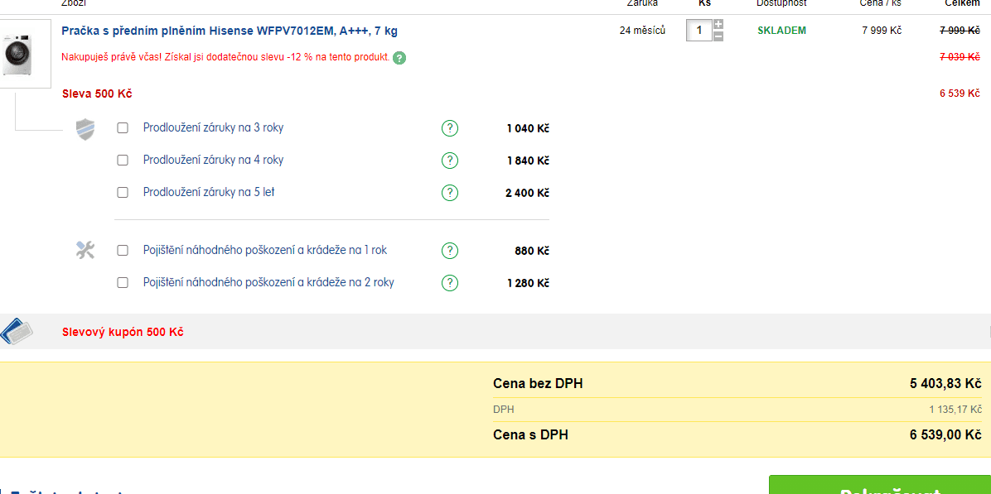
Task: Show help for 2-year damage and theft insurance
Action: 449,283
